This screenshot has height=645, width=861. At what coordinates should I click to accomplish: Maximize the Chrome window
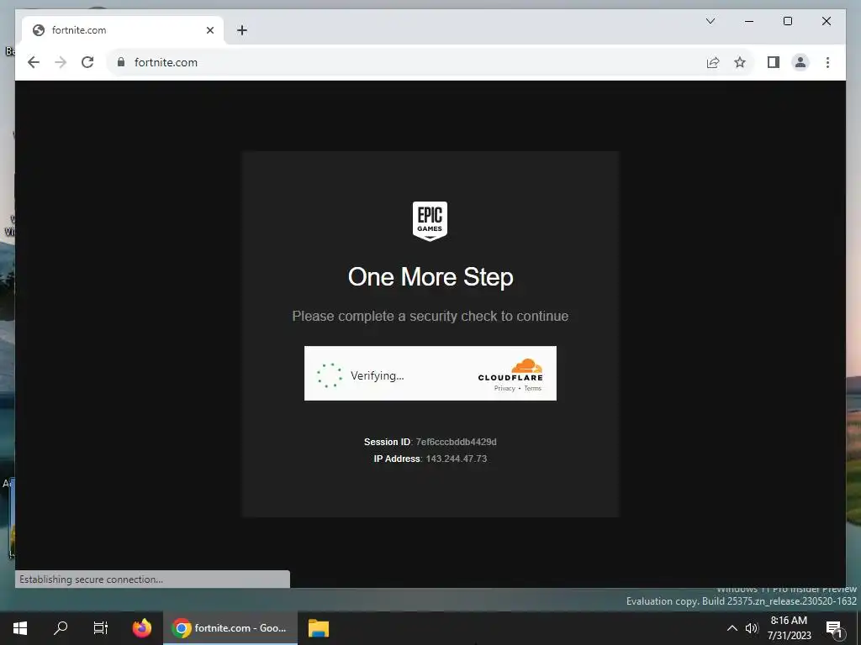click(787, 21)
